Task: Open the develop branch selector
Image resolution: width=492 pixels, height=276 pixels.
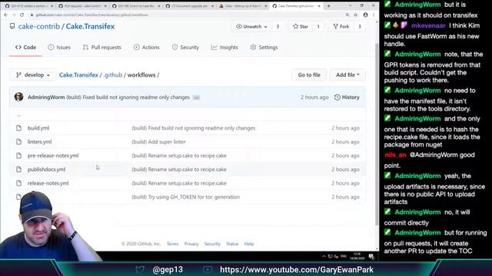Action: (33, 75)
